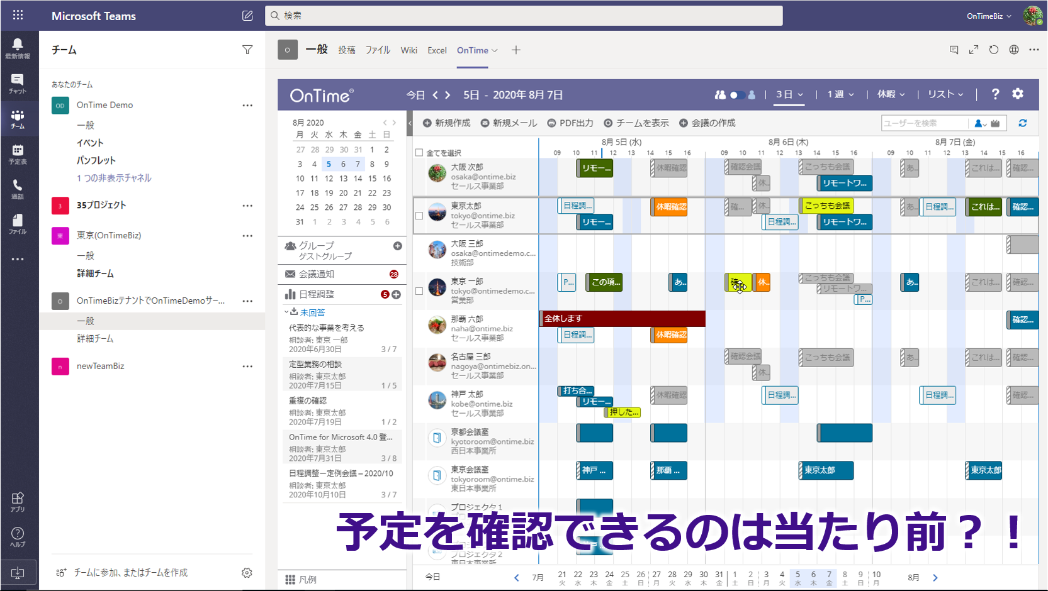
Task: Expand the 3日 view dropdown
Action: 789,94
